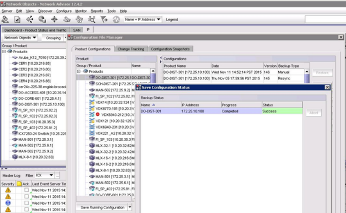This screenshot has height=213, width=346.
Task: Click the first toolbar icon under the Server menu
Action: [x=5, y=19]
